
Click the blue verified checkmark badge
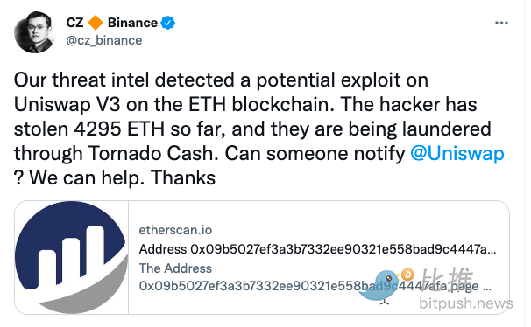point(167,23)
